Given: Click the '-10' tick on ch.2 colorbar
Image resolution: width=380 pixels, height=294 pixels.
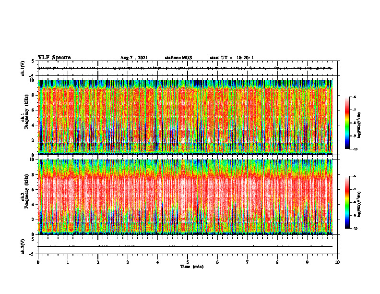Looking at the screenshot, I should [x=355, y=229].
